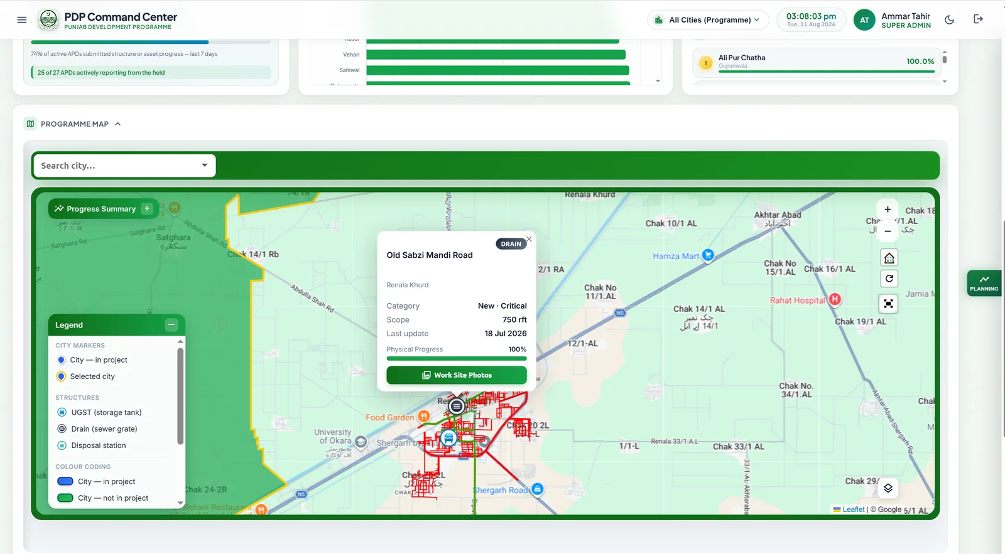Collapse the Legend panel minus button
The height and width of the screenshot is (554, 1005).
(171, 324)
